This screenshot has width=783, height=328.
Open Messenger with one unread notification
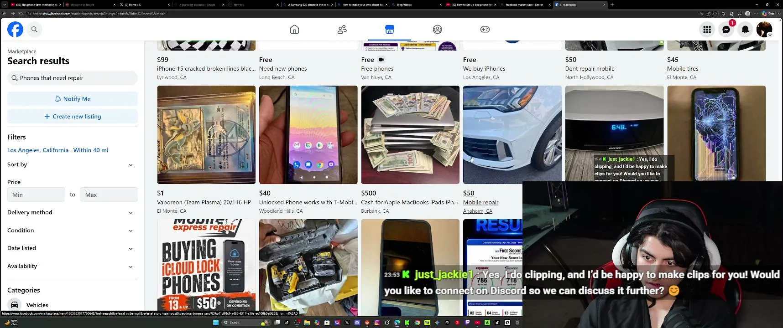pyautogui.click(x=726, y=30)
